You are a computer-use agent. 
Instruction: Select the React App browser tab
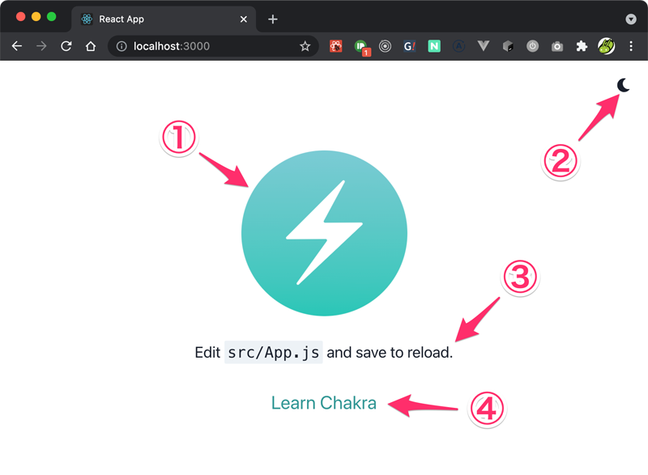(x=164, y=19)
